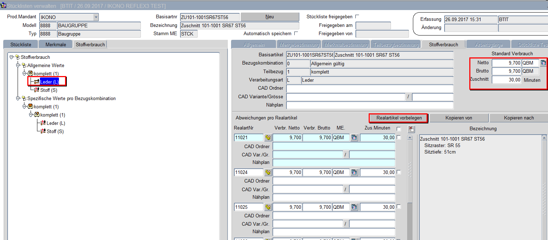Click the red X delete icon above the list scrollbar
Viewport: 548px width, 240px height.
[x=411, y=129]
